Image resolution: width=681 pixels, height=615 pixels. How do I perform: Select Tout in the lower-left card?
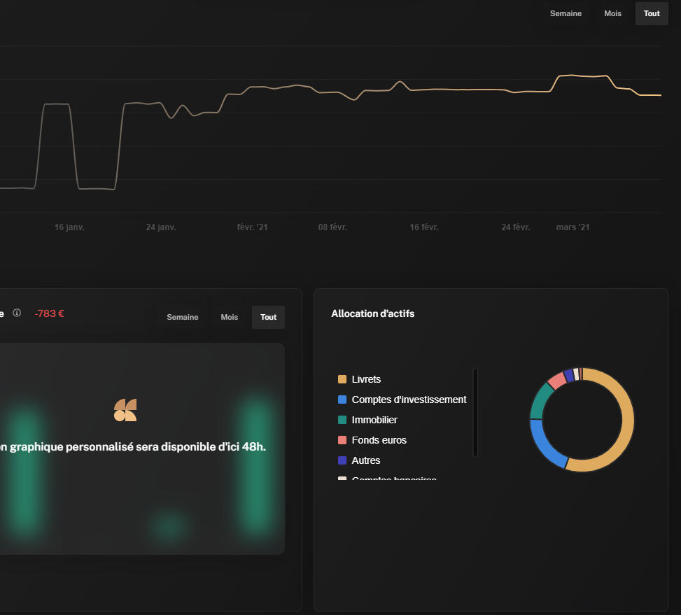click(x=268, y=317)
